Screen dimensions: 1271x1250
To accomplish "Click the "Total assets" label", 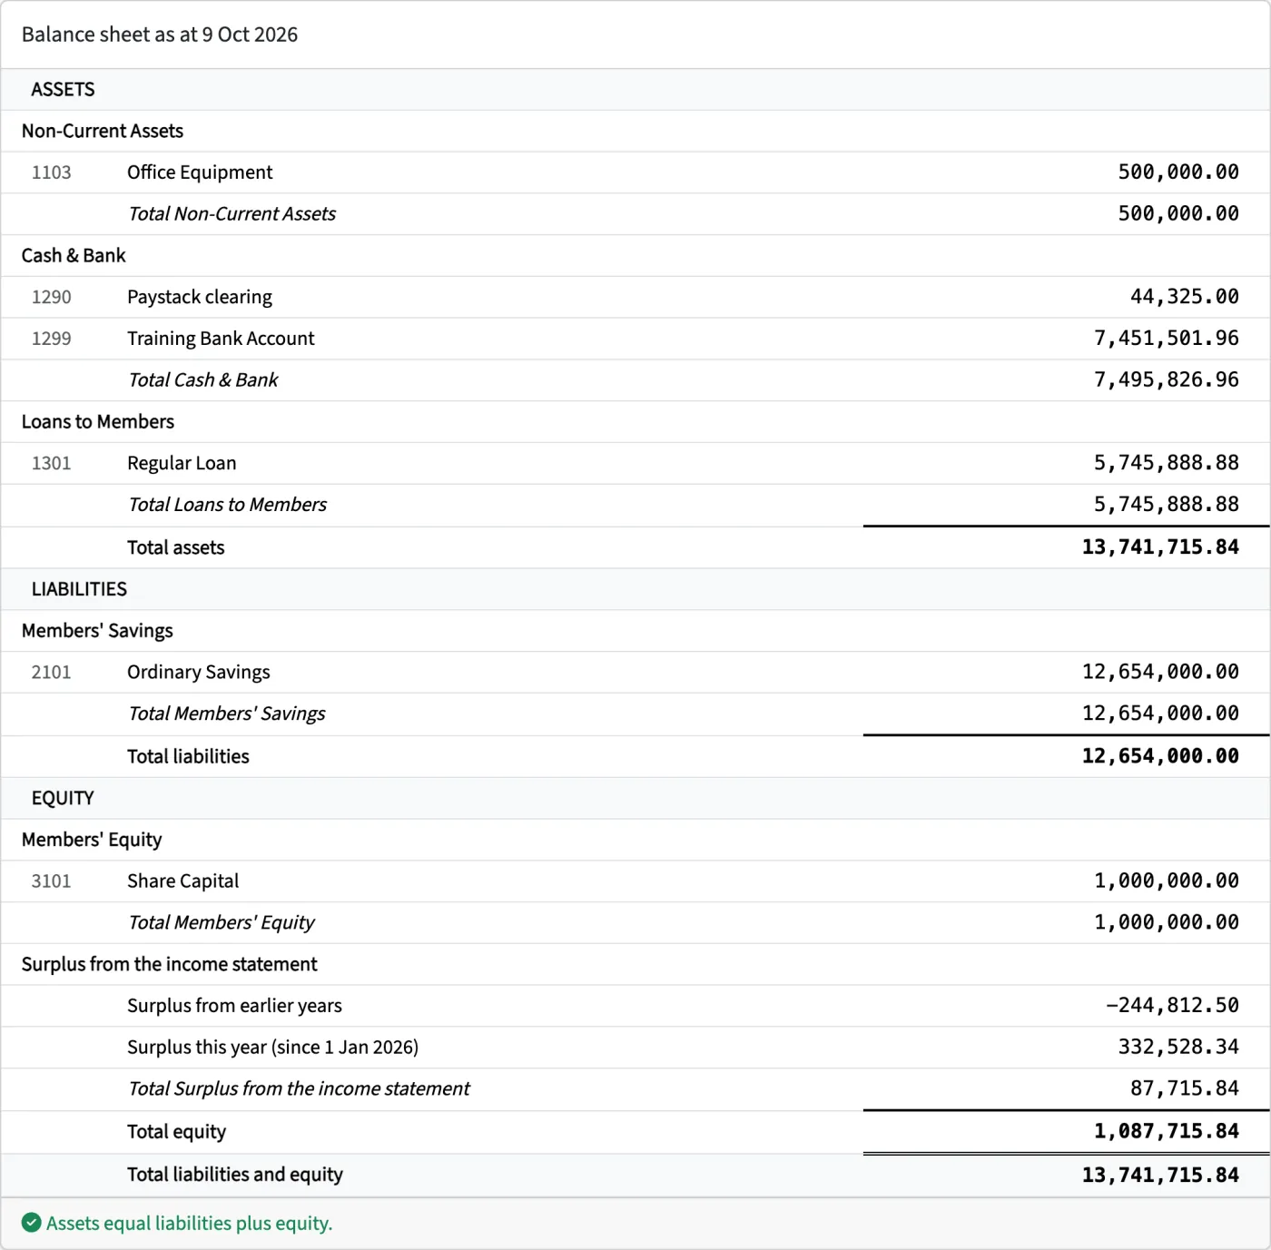I will click(175, 547).
